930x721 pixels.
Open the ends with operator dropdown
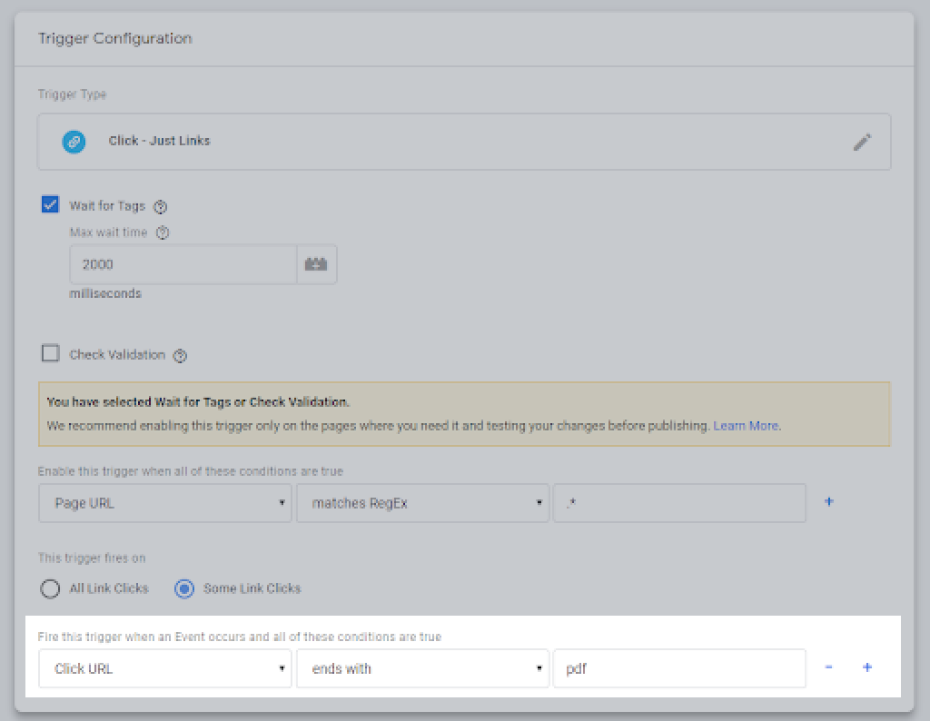coord(423,668)
